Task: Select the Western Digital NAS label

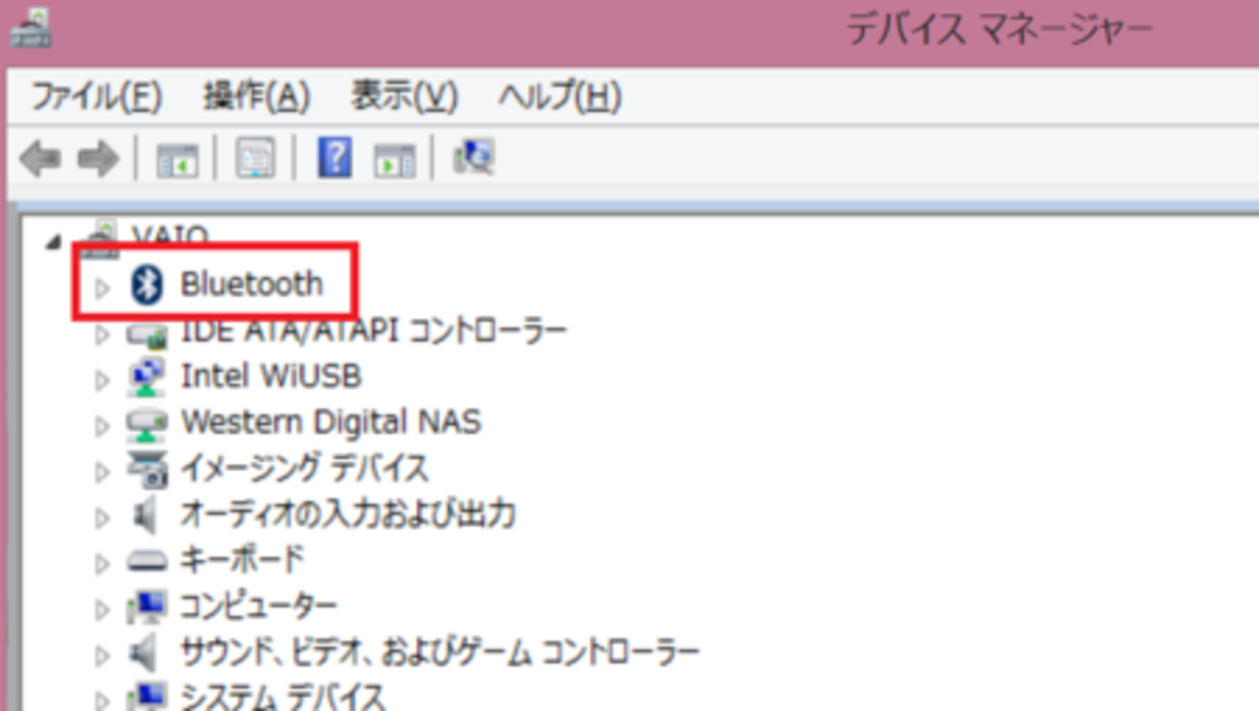Action: [330, 421]
